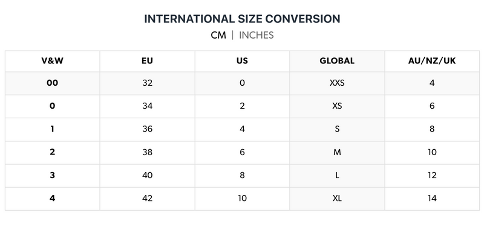The height and width of the screenshot is (227, 484).
Task: Select EU size 34 cell
Action: point(147,106)
